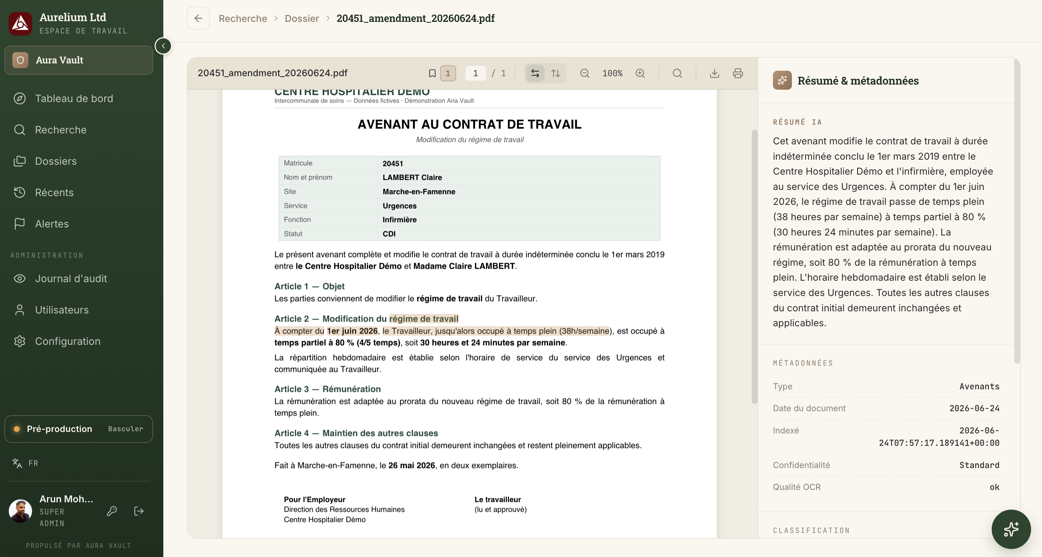This screenshot has height=557, width=1042.
Task: Click the document date 2026-06-24
Action: coord(974,408)
